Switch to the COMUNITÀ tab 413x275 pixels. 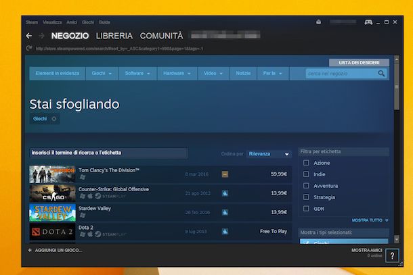(x=161, y=36)
